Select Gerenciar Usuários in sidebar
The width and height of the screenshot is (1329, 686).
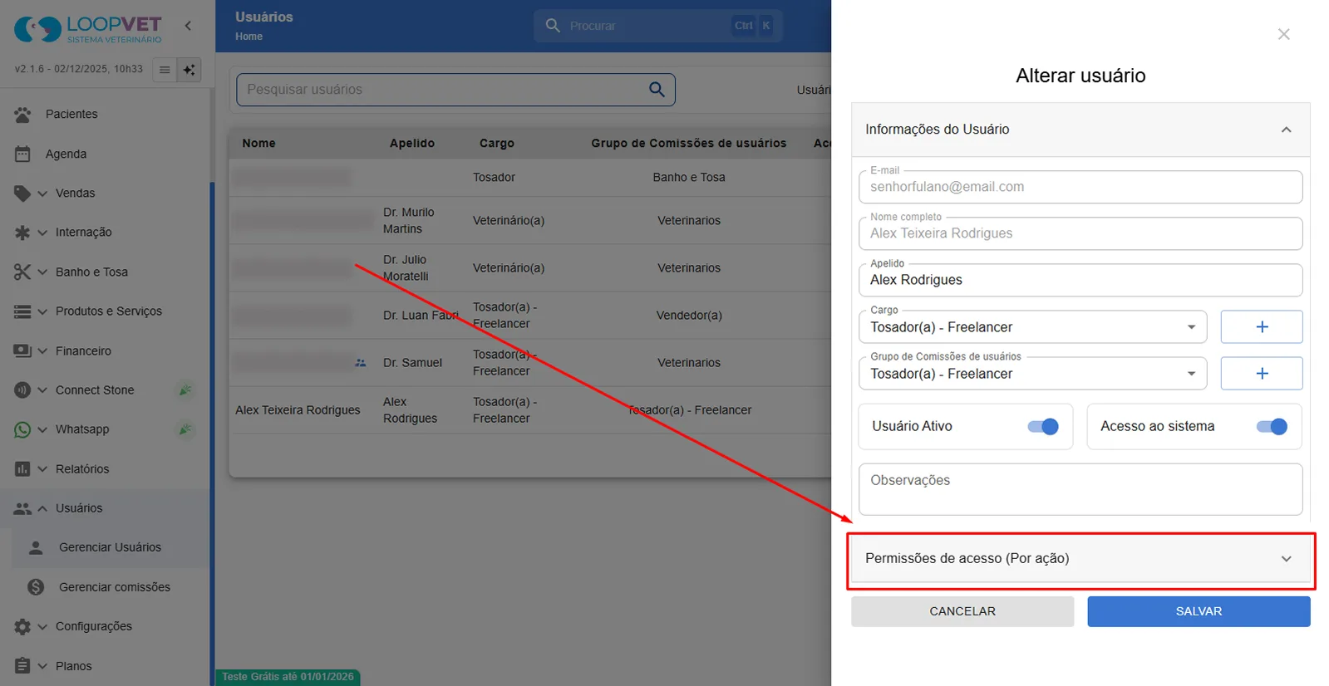click(110, 547)
